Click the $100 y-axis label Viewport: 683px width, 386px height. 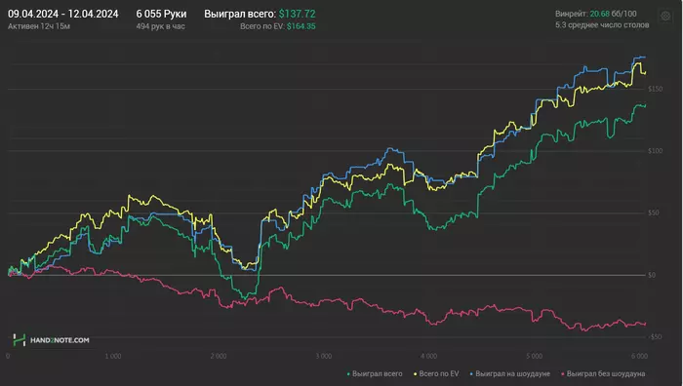[655, 151]
